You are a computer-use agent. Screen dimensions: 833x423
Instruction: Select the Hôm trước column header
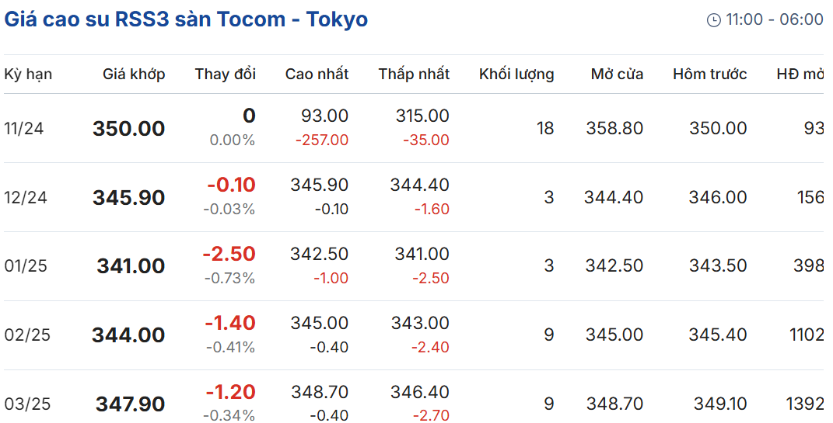point(710,74)
